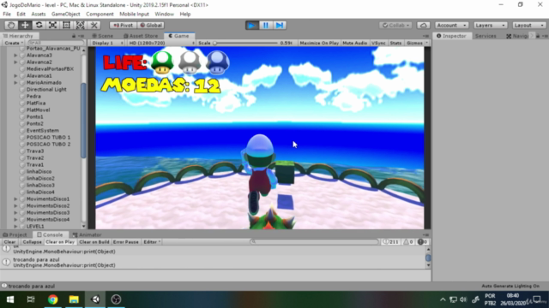This screenshot has height=308, width=549.
Task: Open the HD (1280x720) resolution dropdown
Action: tap(161, 43)
